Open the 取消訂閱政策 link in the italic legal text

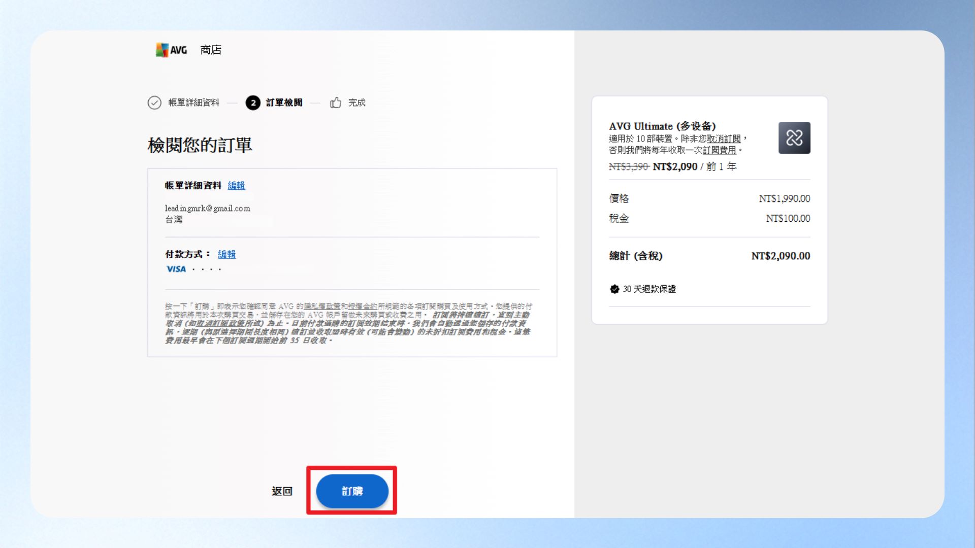point(220,323)
